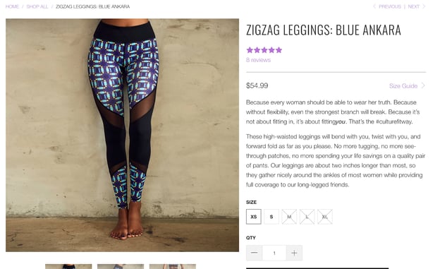Open the Size Guide chevron arrow

click(423, 85)
